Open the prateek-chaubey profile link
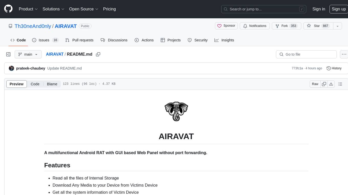Viewport: 348px width, 195px height. point(31,68)
